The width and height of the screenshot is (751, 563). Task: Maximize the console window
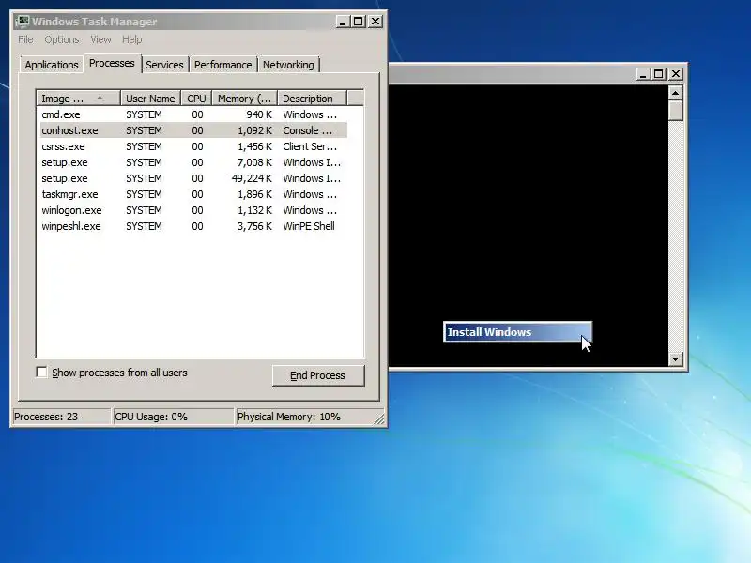point(659,74)
